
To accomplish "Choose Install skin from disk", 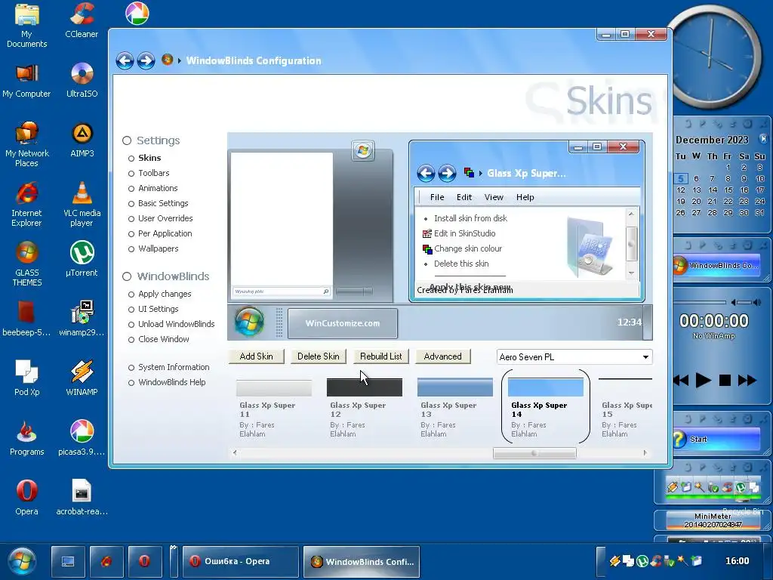I will pyautogui.click(x=470, y=218).
